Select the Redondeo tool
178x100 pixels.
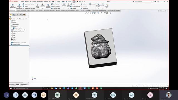(x=64, y=5)
